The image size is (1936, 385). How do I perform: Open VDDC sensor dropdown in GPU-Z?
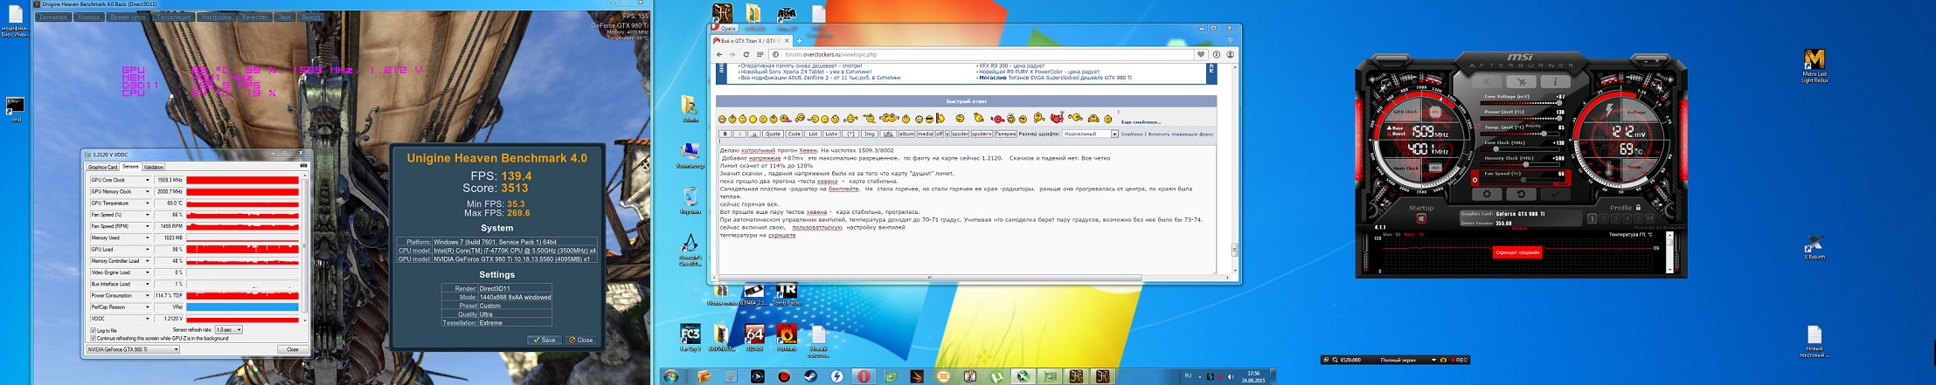click(x=147, y=319)
